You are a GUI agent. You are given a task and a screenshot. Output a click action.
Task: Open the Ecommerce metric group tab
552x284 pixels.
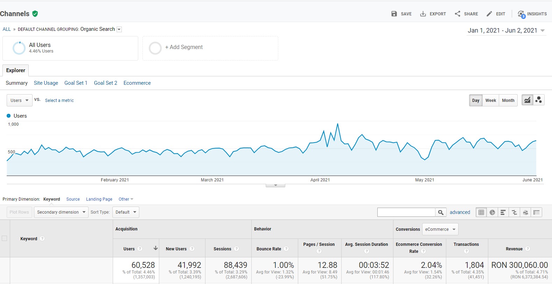137,83
